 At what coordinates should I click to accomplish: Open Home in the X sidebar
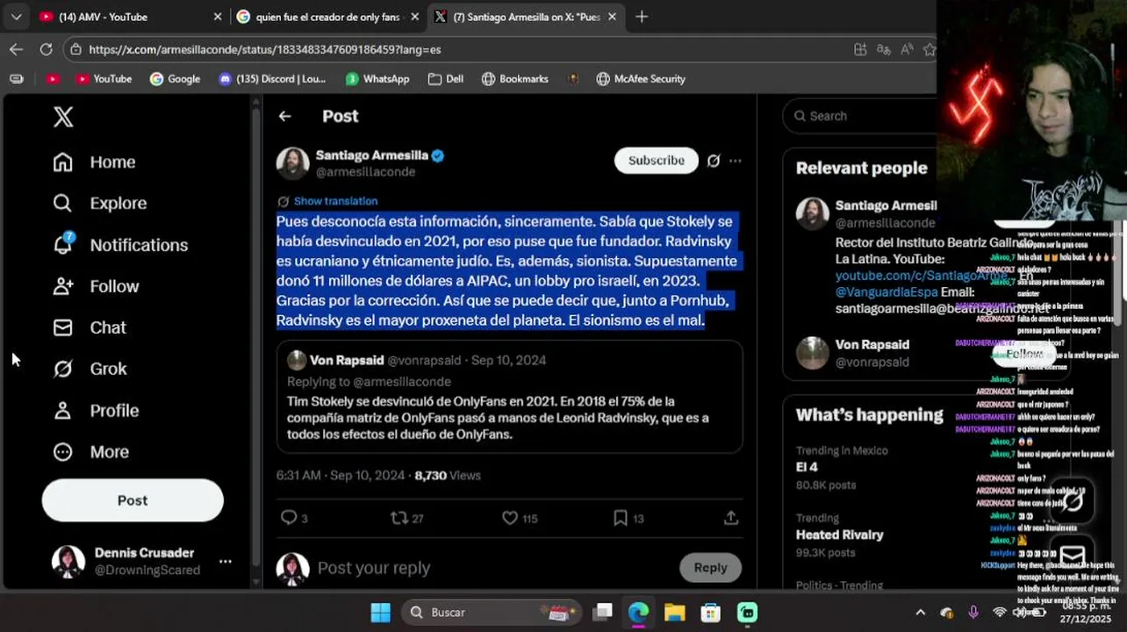point(94,162)
